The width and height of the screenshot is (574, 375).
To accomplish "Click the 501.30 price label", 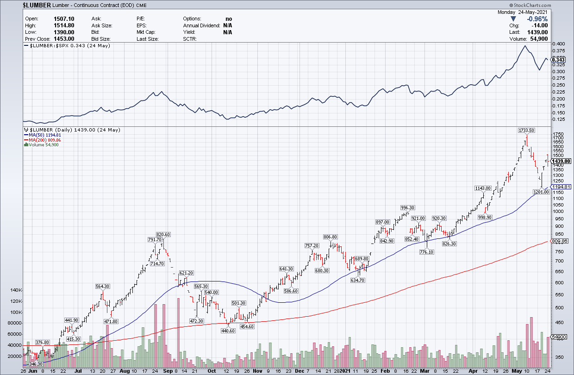I will pyautogui.click(x=238, y=303).
